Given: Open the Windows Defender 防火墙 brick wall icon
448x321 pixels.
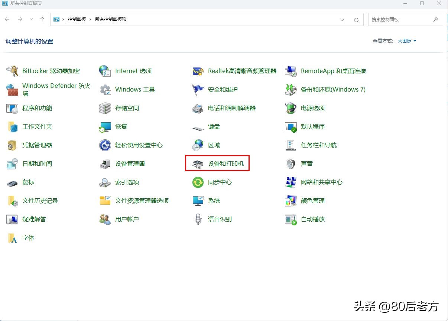Looking at the screenshot, I should (x=12, y=89).
